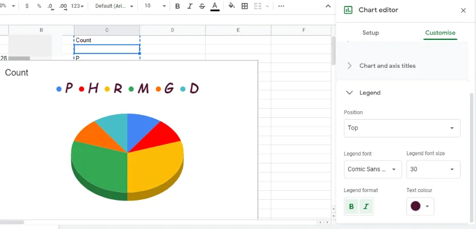Click legend entry P with blue dot

pos(65,89)
